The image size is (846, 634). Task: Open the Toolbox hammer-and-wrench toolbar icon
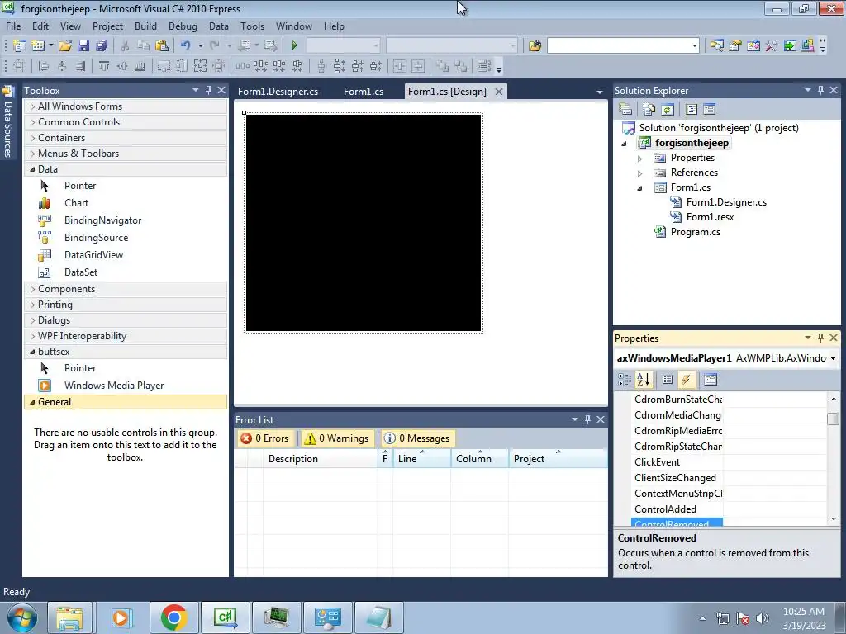click(772, 45)
